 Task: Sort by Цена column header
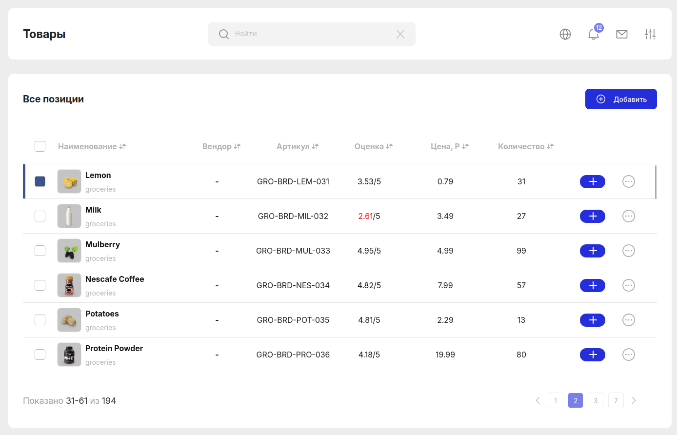[x=450, y=146]
